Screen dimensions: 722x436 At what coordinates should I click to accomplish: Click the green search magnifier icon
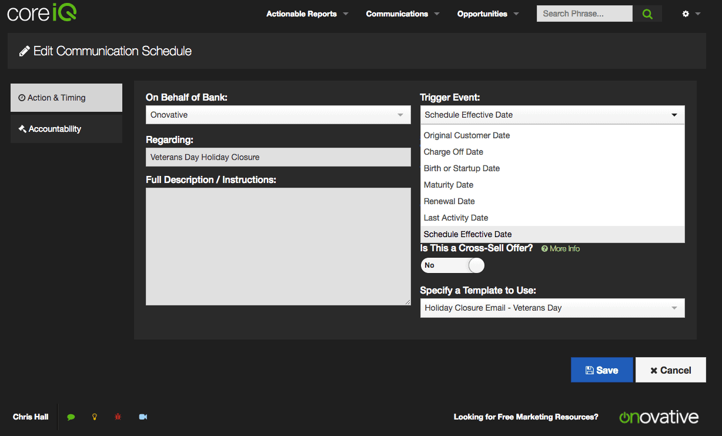pyautogui.click(x=647, y=14)
